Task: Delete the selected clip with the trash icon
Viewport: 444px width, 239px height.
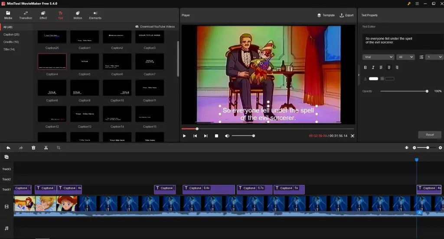Action: 33,148
